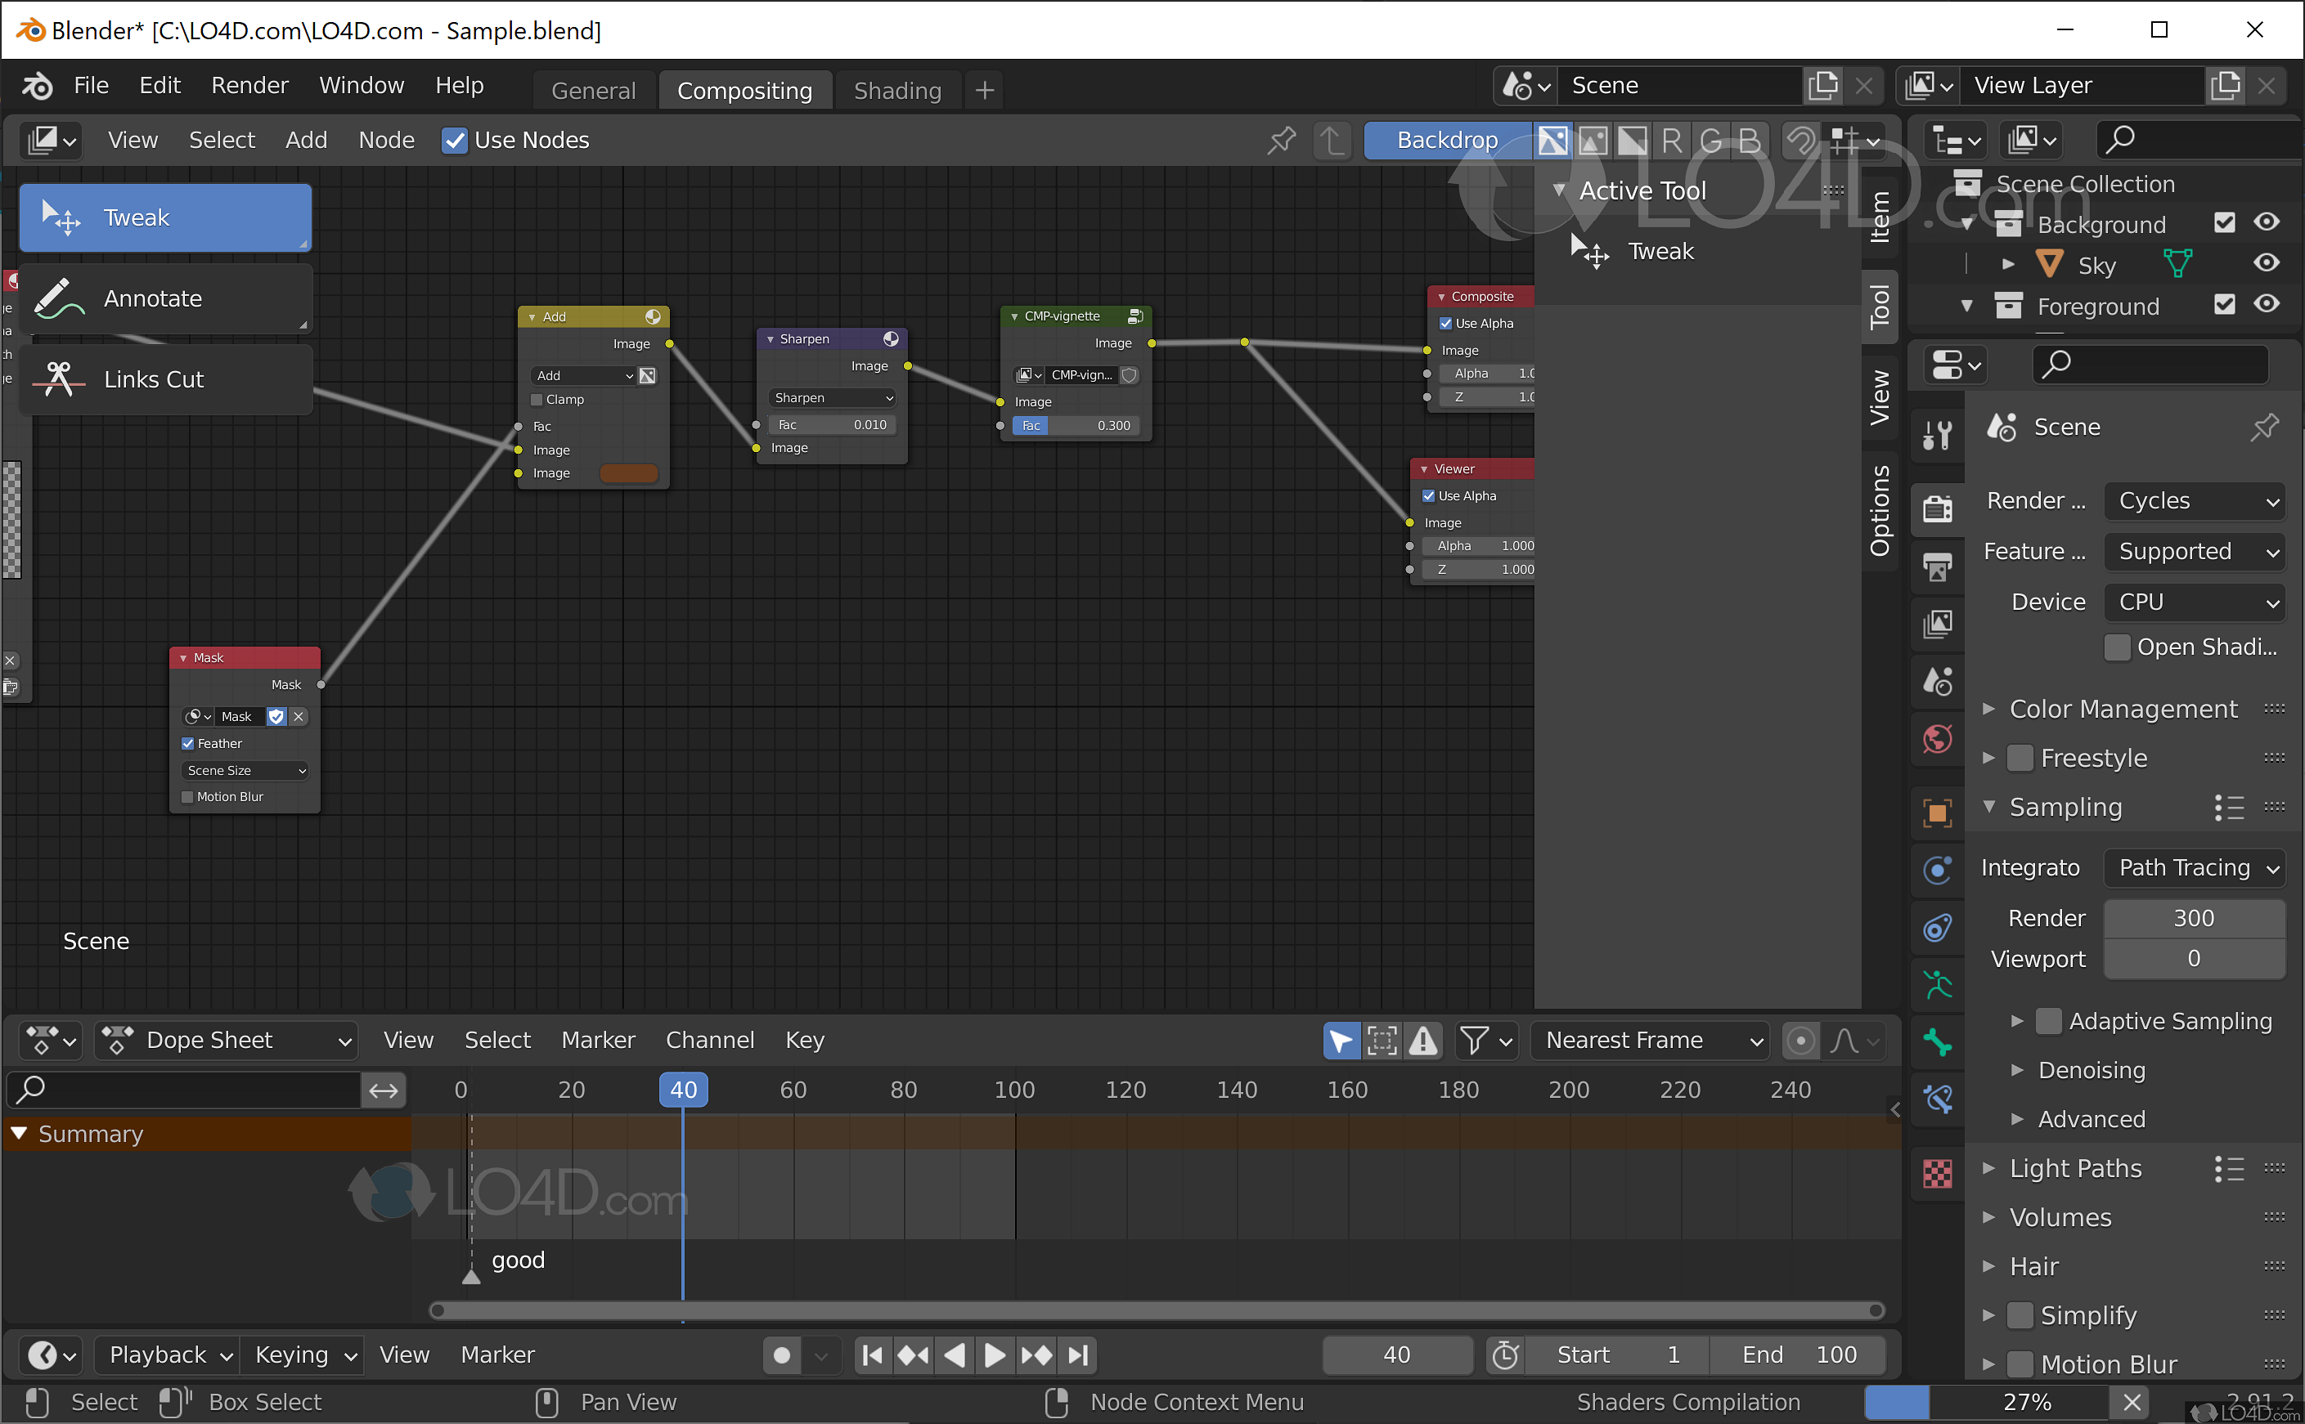Open World Properties panel
Screen dimensions: 2305x1424
click(x=1937, y=739)
